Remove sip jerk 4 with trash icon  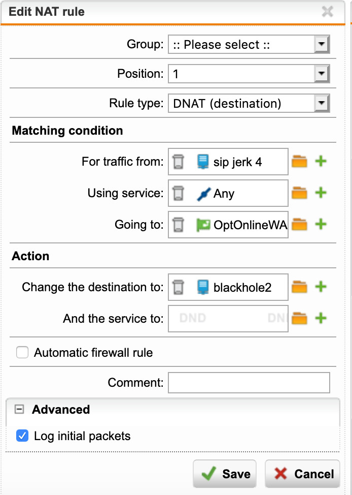[x=178, y=162]
